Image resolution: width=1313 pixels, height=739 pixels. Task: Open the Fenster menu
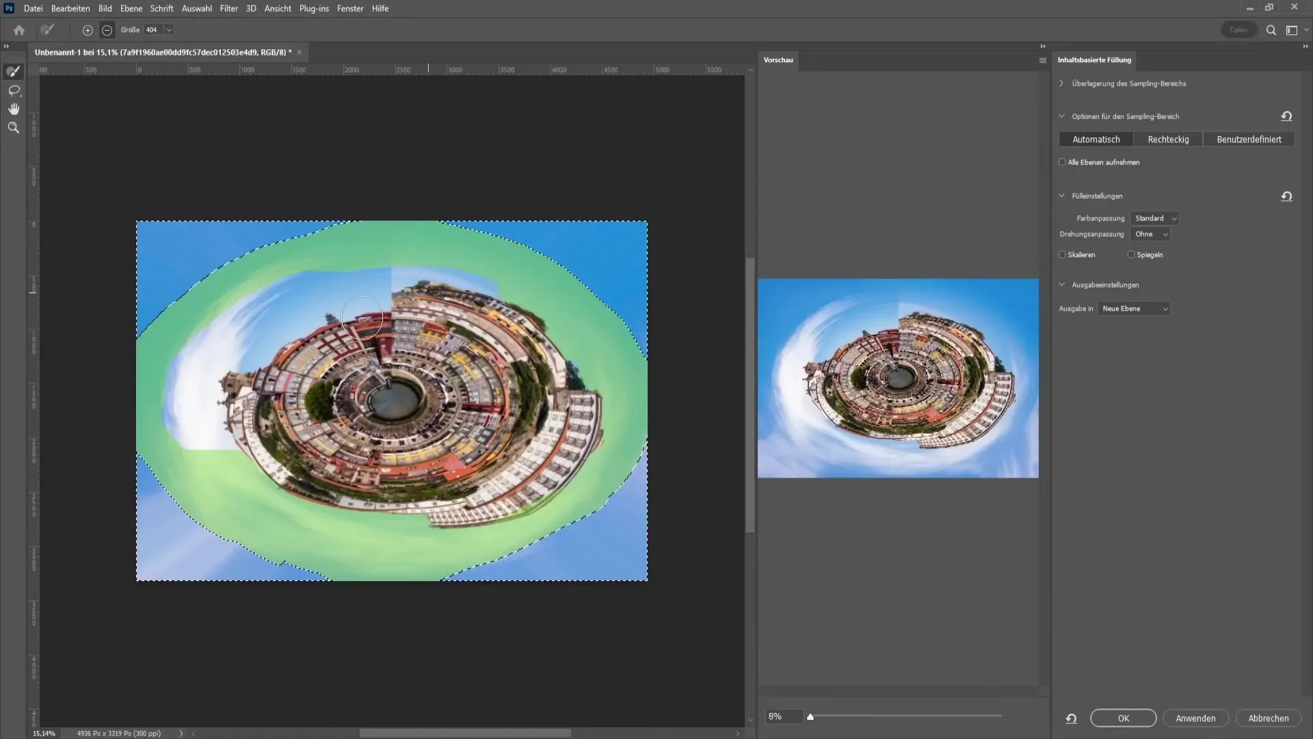pos(350,8)
